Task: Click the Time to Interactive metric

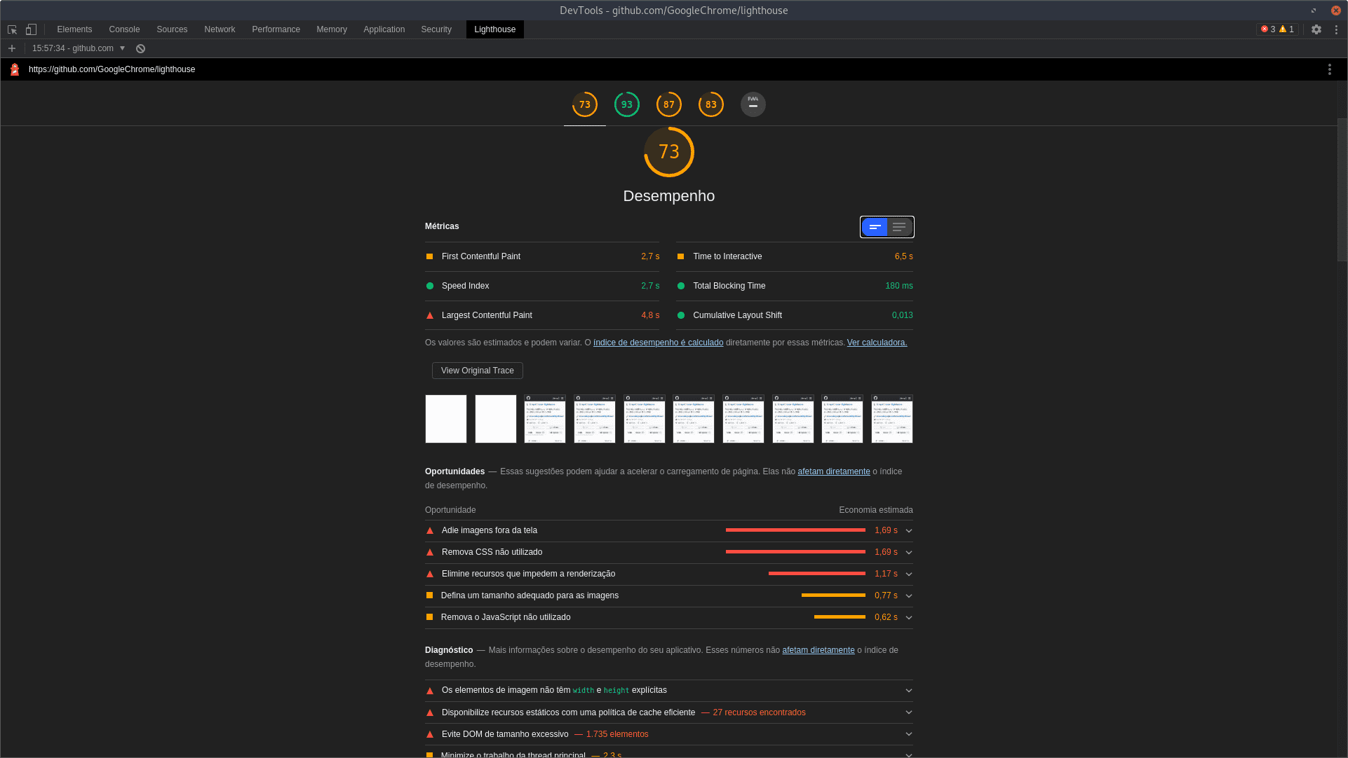Action: click(795, 256)
